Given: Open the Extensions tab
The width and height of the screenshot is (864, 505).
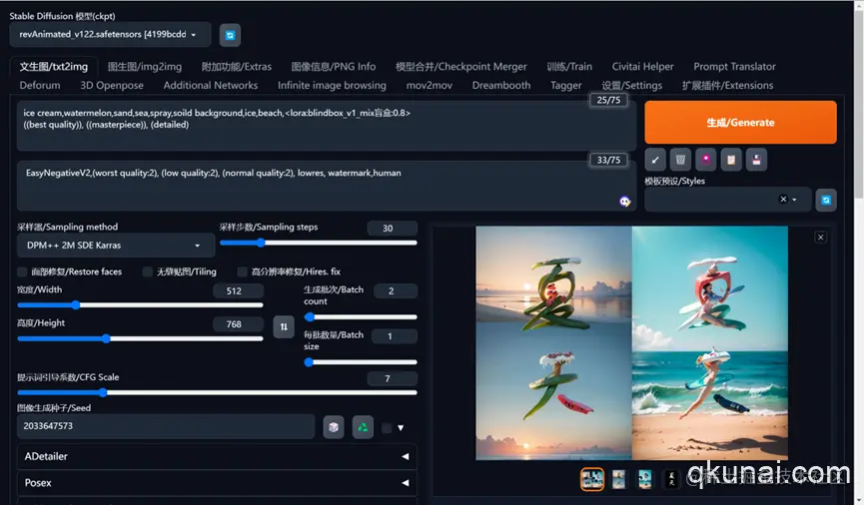Looking at the screenshot, I should (727, 86).
